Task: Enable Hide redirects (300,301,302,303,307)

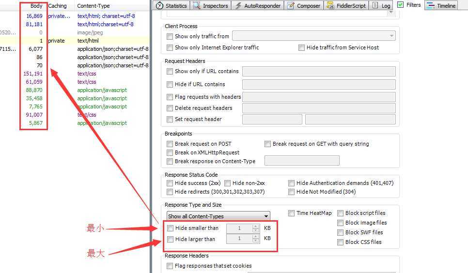Action: (170, 192)
